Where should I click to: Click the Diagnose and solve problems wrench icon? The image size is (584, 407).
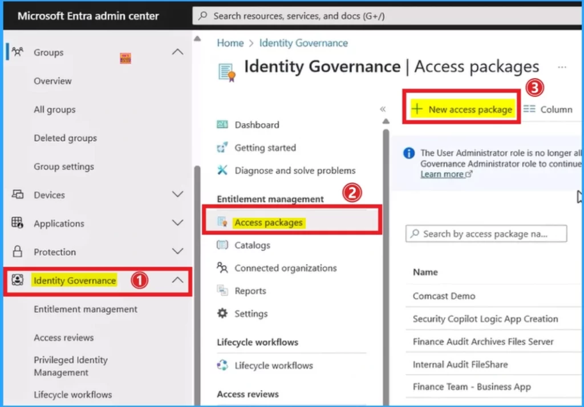point(222,170)
